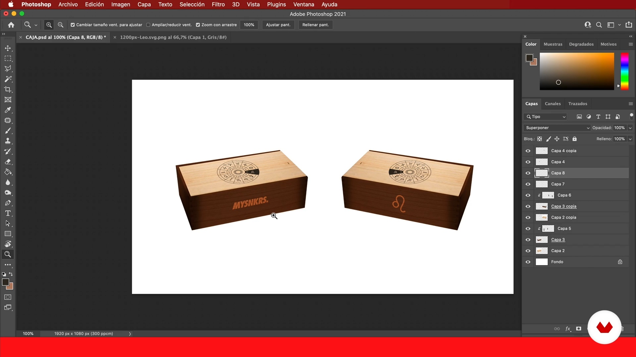Select the Crop tool

pos(8,89)
